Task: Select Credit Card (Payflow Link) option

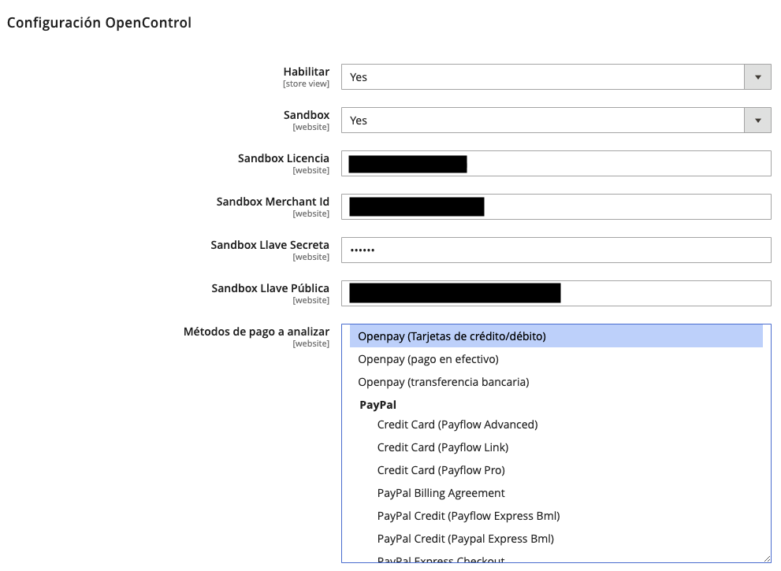Action: point(556,447)
